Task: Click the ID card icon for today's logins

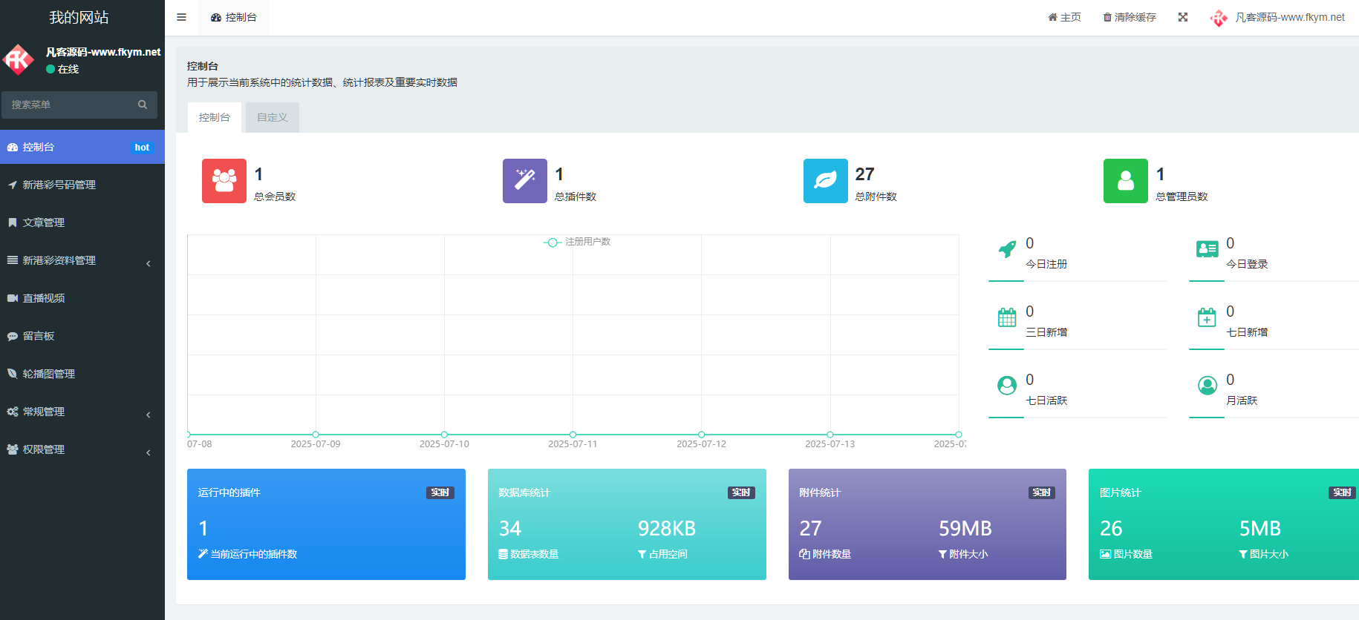Action: pos(1208,249)
